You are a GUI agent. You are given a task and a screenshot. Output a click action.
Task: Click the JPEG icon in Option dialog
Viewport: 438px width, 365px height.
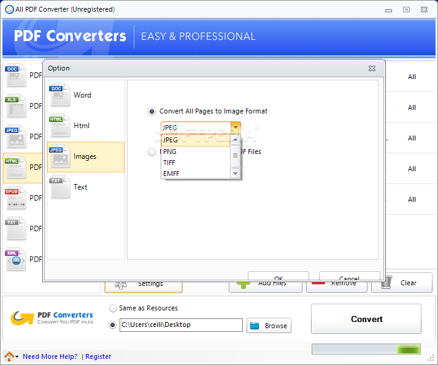click(60, 156)
